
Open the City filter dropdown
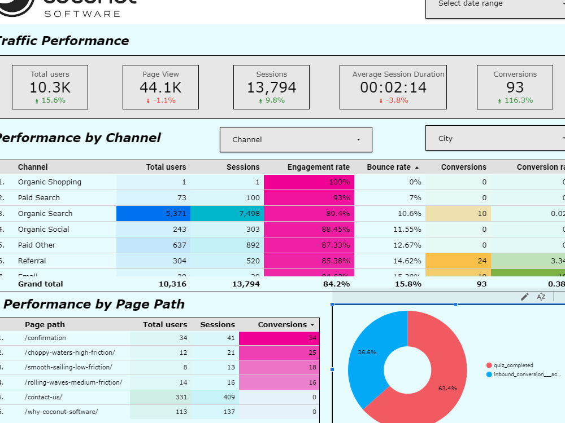coord(495,138)
